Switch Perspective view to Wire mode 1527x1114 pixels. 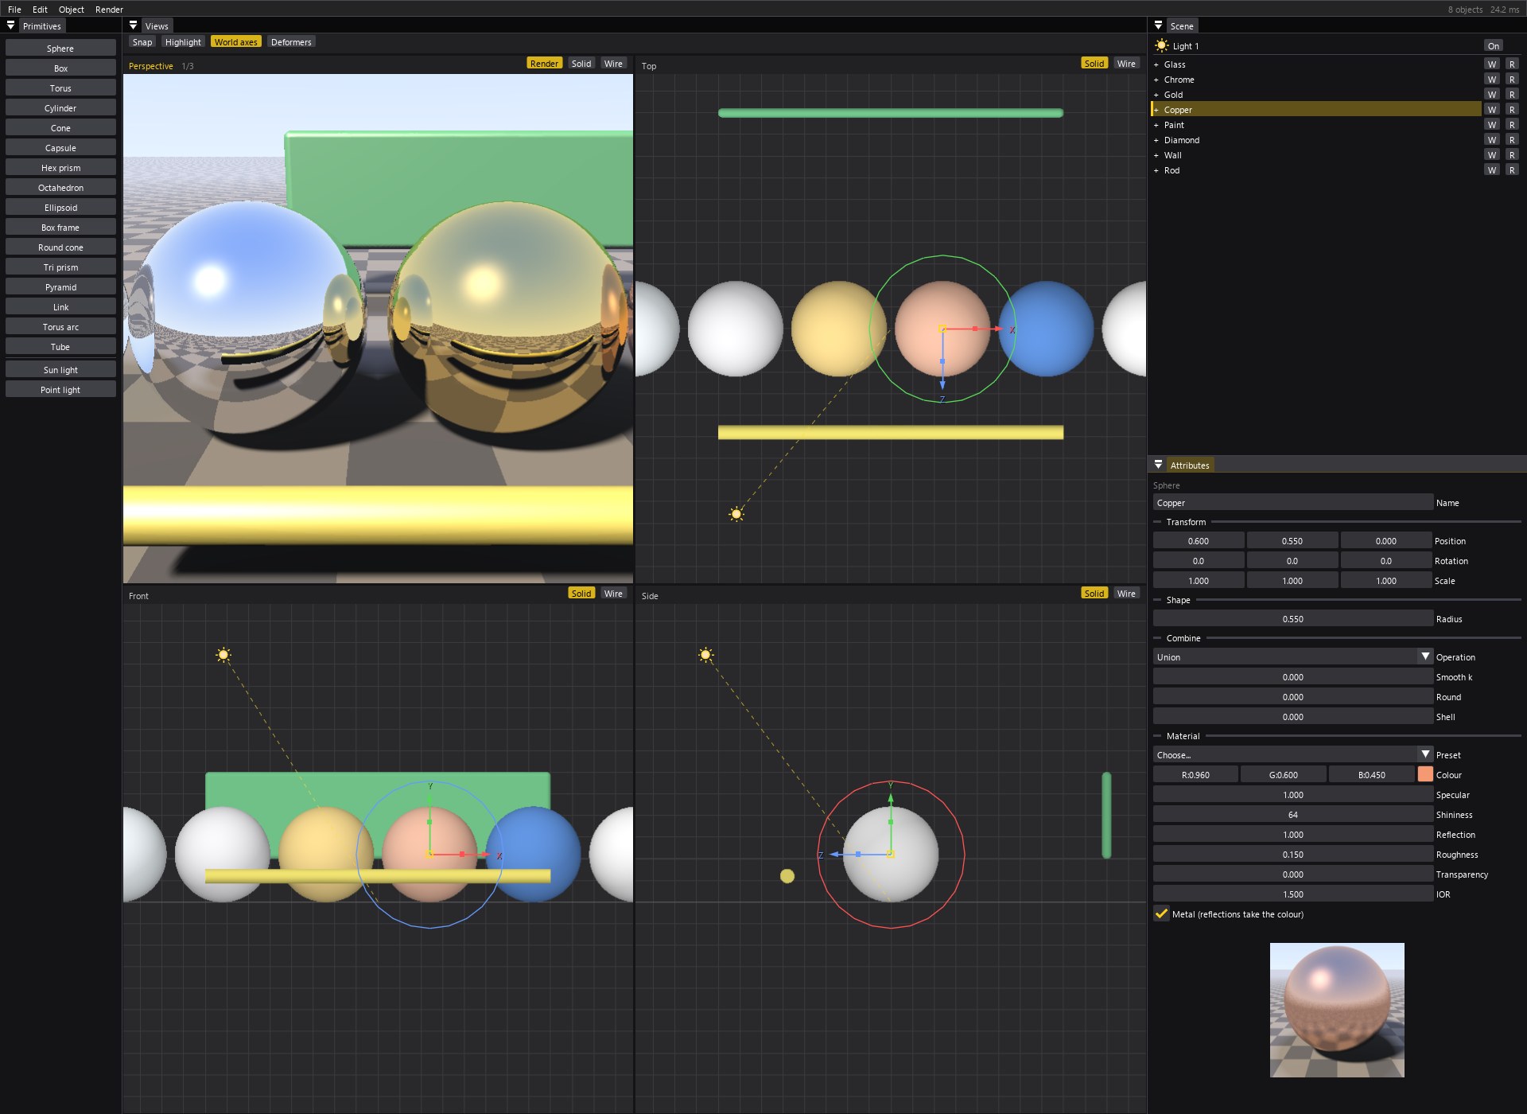613,64
